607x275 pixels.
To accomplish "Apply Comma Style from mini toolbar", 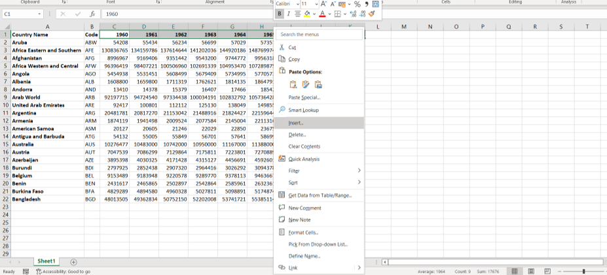I will coord(366,4).
